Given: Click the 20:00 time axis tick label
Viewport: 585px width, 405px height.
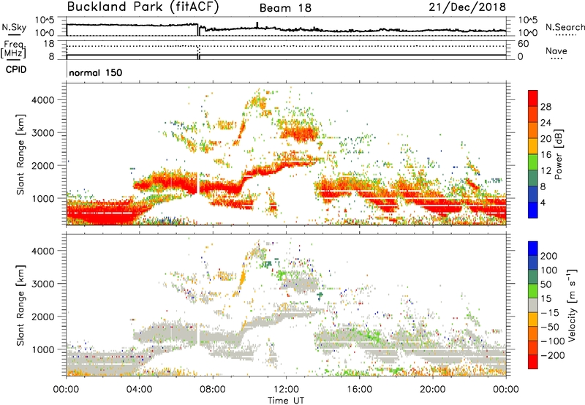Looking at the screenshot, I should (x=432, y=390).
